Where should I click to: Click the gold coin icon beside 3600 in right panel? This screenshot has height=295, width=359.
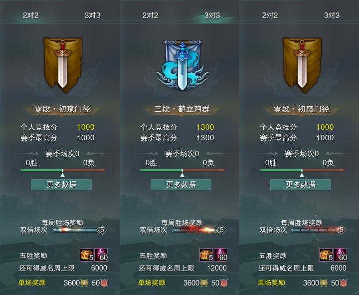323,283
